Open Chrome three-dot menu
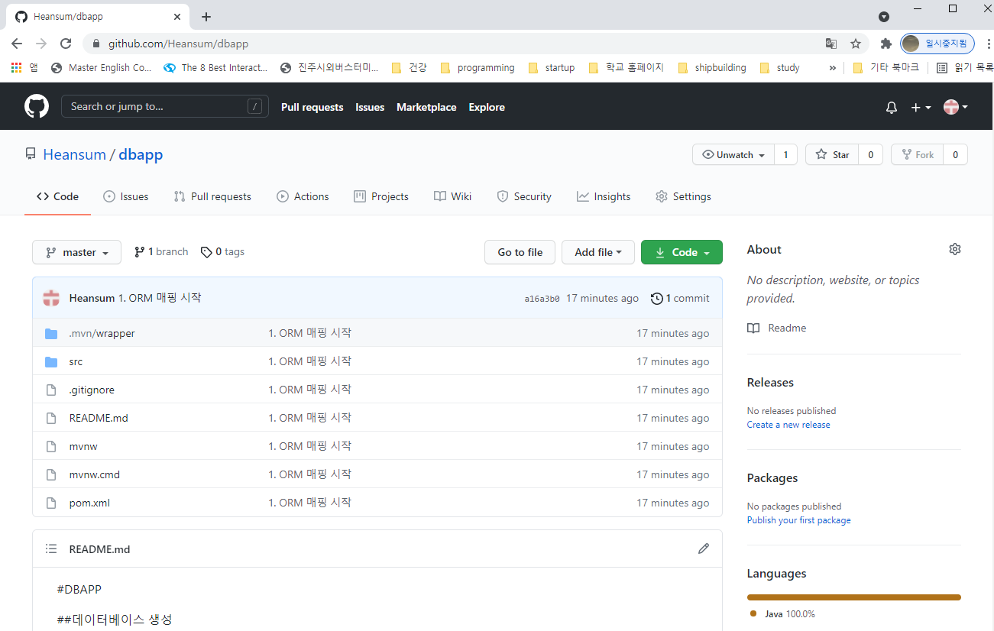 click(989, 44)
